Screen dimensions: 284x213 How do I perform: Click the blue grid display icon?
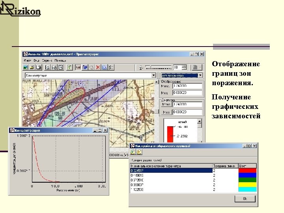[105, 67]
